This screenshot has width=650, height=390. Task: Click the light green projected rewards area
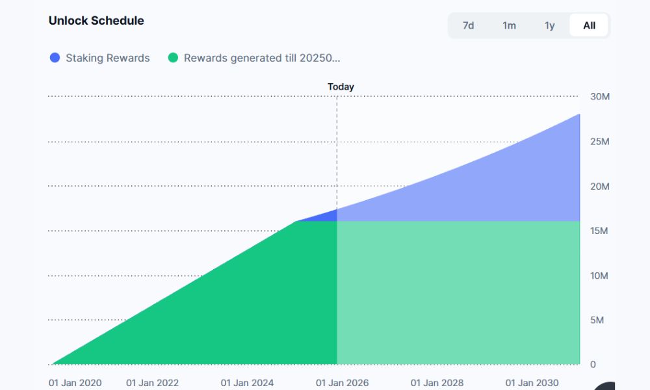(x=455, y=292)
